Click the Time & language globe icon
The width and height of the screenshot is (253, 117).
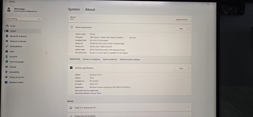coord(7,62)
